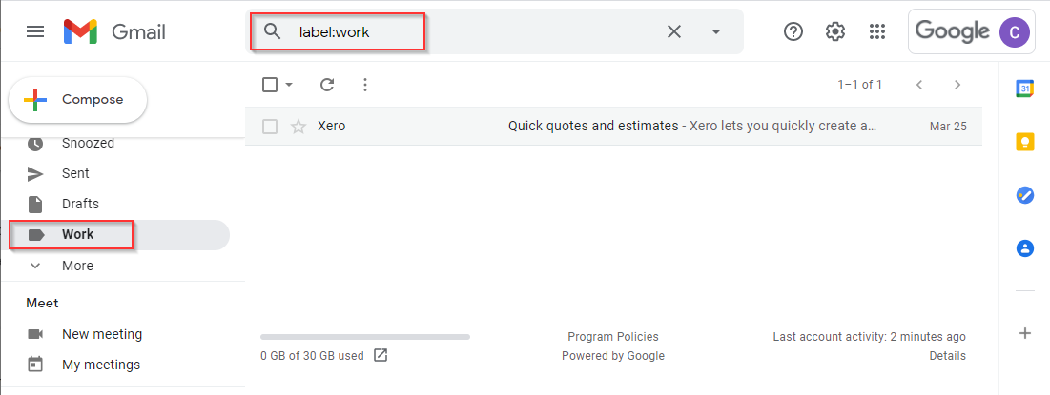Click the Compose button
Viewport: 1050px width, 395px height.
pyautogui.click(x=78, y=100)
